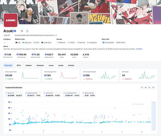Click the refresh icon beside the star

(x=27, y=31)
